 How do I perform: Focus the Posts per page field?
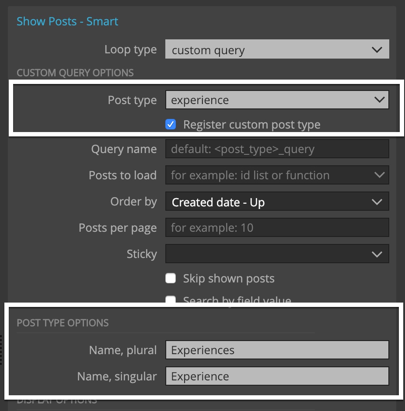277,227
